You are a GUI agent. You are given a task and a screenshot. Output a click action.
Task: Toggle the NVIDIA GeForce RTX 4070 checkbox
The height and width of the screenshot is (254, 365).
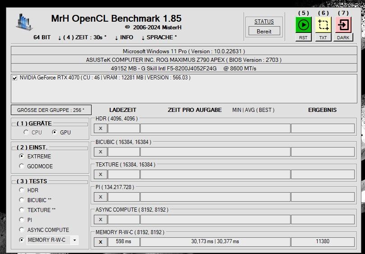(15, 78)
